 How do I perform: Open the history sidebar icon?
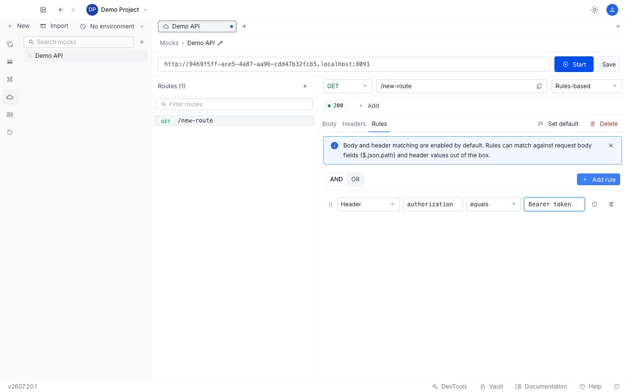(10, 132)
